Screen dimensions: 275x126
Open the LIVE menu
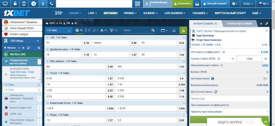tap(93, 13)
